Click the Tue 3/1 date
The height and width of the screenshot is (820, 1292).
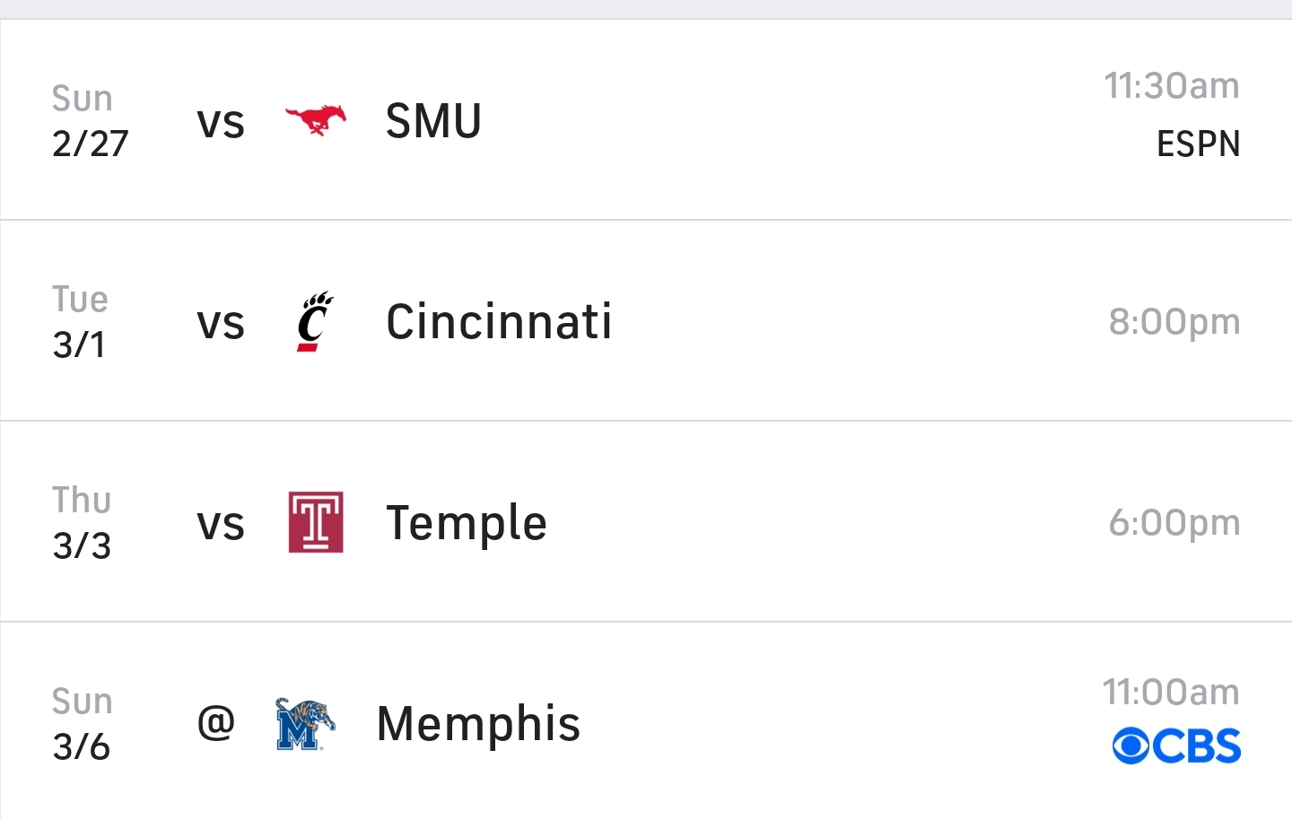point(80,322)
